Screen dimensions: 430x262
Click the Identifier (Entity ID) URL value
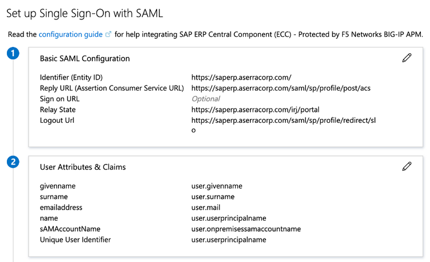pyautogui.click(x=241, y=77)
